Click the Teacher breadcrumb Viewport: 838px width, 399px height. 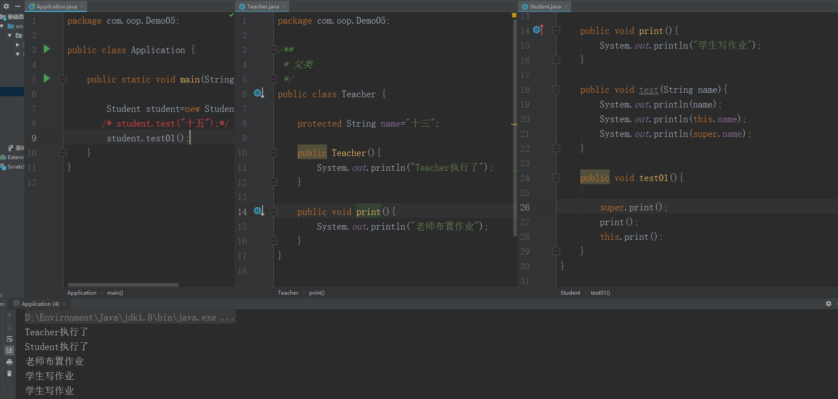tap(288, 293)
